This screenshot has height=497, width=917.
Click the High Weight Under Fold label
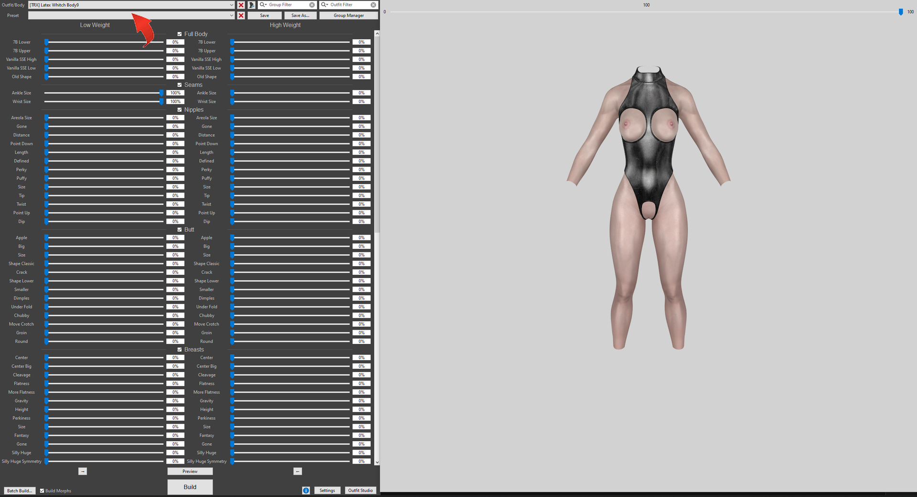point(206,307)
